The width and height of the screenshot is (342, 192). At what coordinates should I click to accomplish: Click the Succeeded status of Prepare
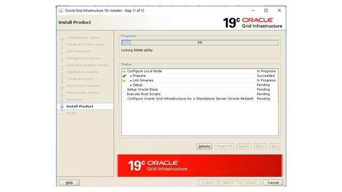point(266,76)
